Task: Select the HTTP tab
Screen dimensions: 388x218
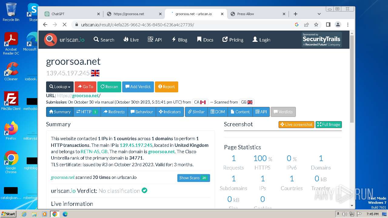Action: 87,112
